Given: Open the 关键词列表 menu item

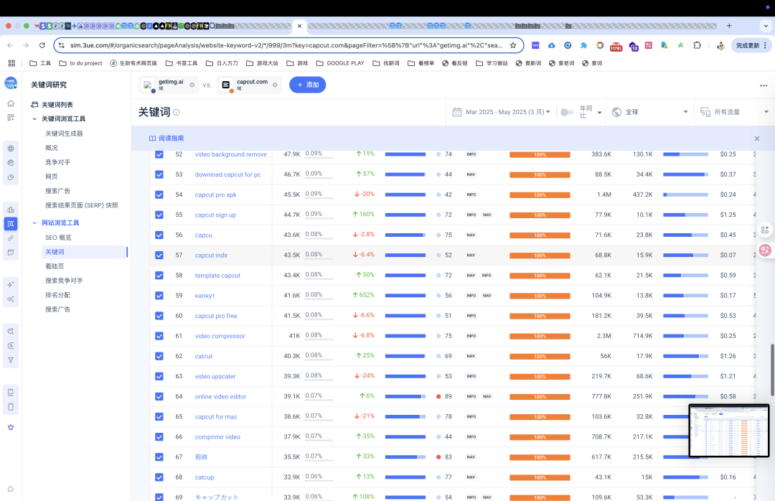Looking at the screenshot, I should [x=57, y=105].
